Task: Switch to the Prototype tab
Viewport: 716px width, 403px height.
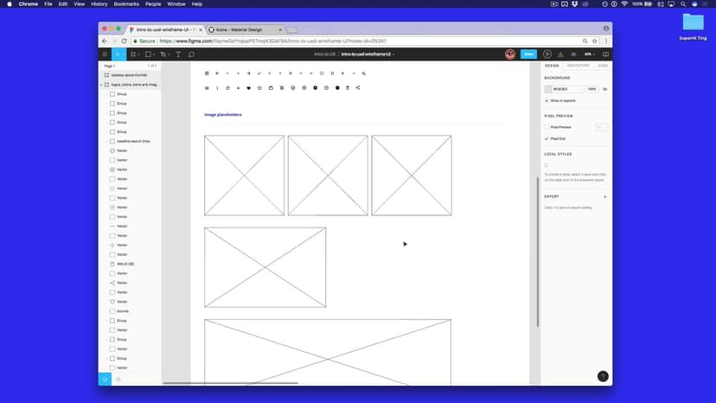Action: click(579, 66)
